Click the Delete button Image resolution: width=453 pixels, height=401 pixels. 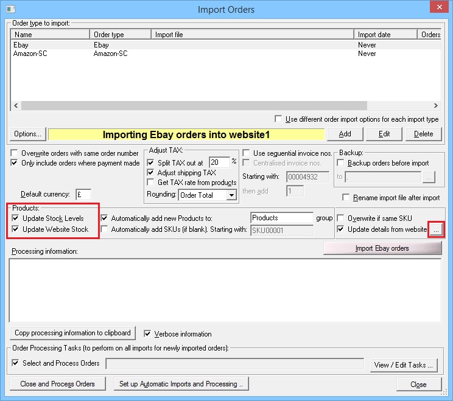(x=424, y=134)
